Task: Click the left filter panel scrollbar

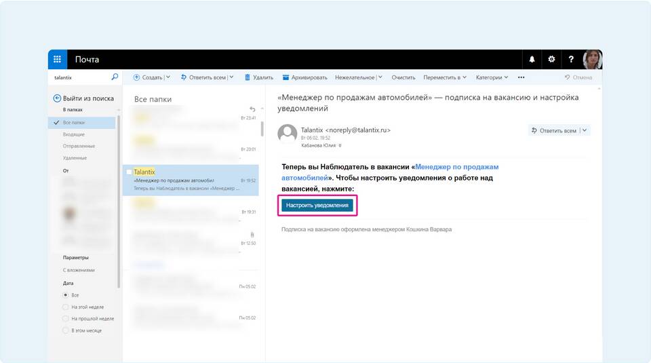Action: pos(119,202)
